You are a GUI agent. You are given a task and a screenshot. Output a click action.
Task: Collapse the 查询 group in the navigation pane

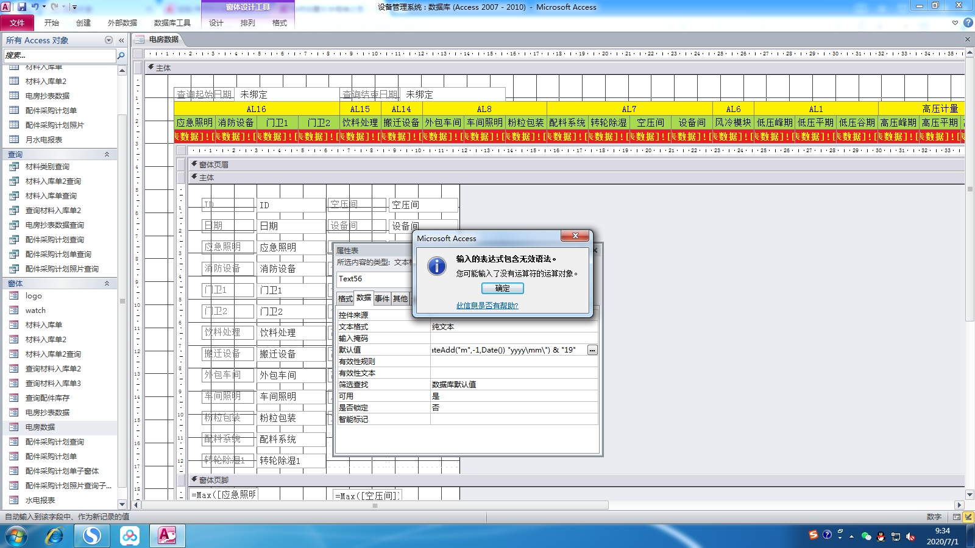[x=107, y=155]
